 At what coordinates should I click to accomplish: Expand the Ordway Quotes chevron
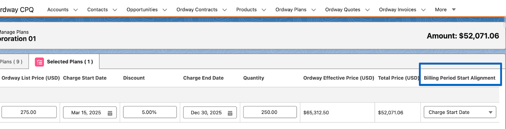[x=367, y=10]
